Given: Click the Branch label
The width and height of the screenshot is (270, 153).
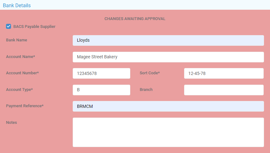Looking at the screenshot, I should tap(146, 90).
